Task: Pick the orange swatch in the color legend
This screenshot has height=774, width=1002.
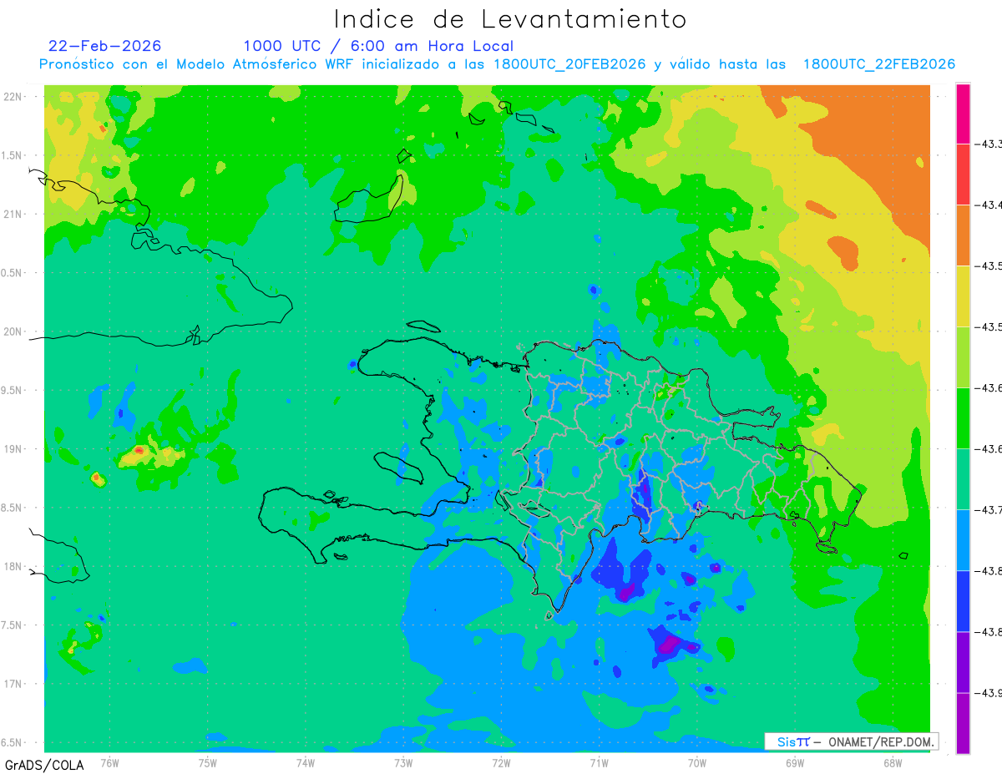Action: click(963, 235)
